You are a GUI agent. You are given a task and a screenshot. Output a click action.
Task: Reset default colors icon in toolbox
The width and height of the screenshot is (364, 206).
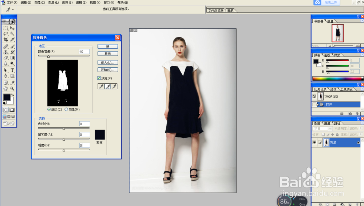[4, 103]
